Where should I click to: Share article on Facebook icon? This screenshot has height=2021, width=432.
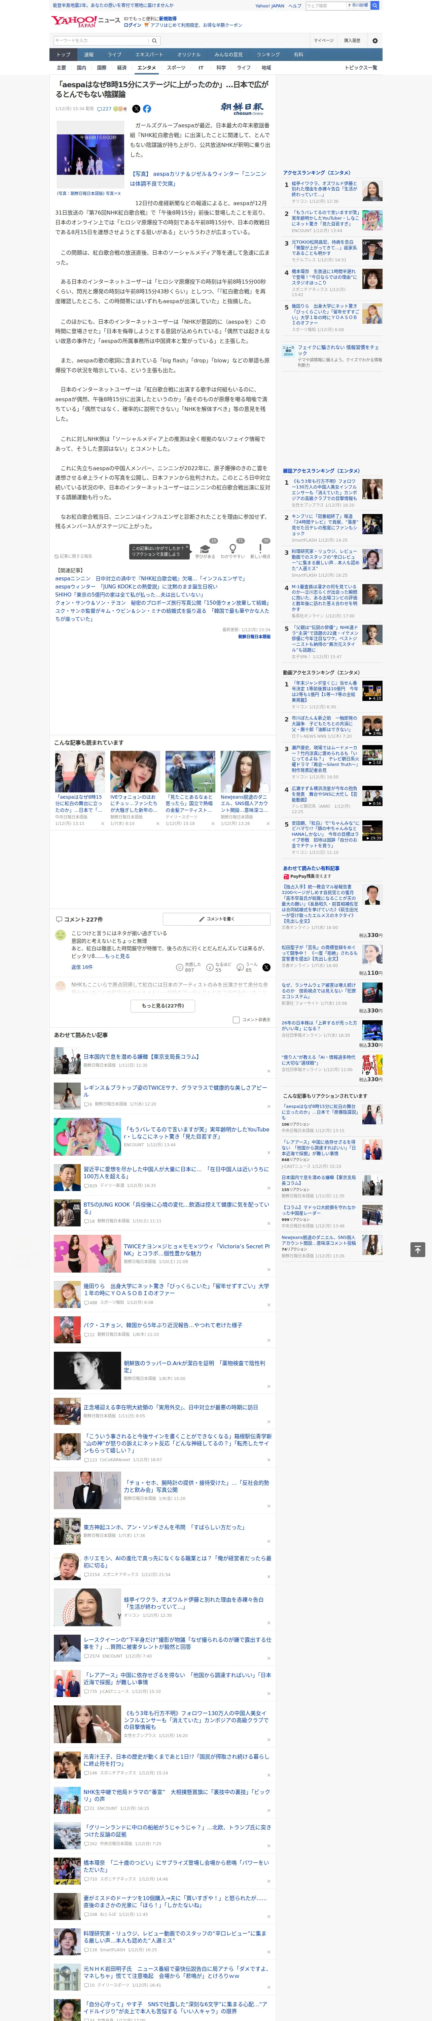pyautogui.click(x=147, y=109)
